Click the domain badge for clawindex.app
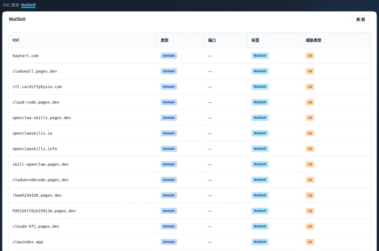This screenshot has width=379, height=251. tap(169, 242)
